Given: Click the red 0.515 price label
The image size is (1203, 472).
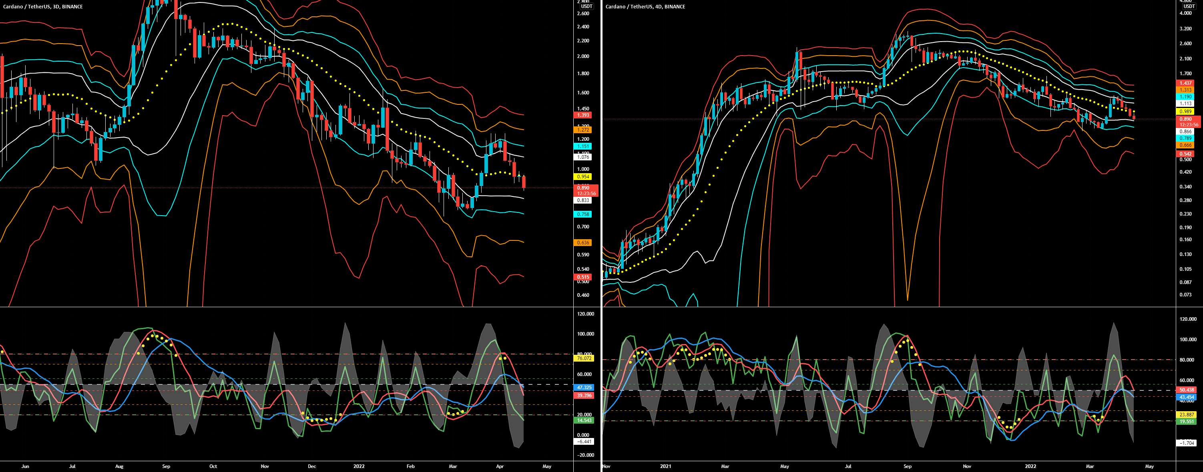Looking at the screenshot, I should 584,277.
